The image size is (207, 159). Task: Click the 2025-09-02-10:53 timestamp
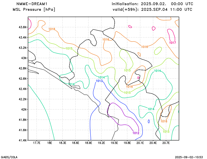click(189, 157)
